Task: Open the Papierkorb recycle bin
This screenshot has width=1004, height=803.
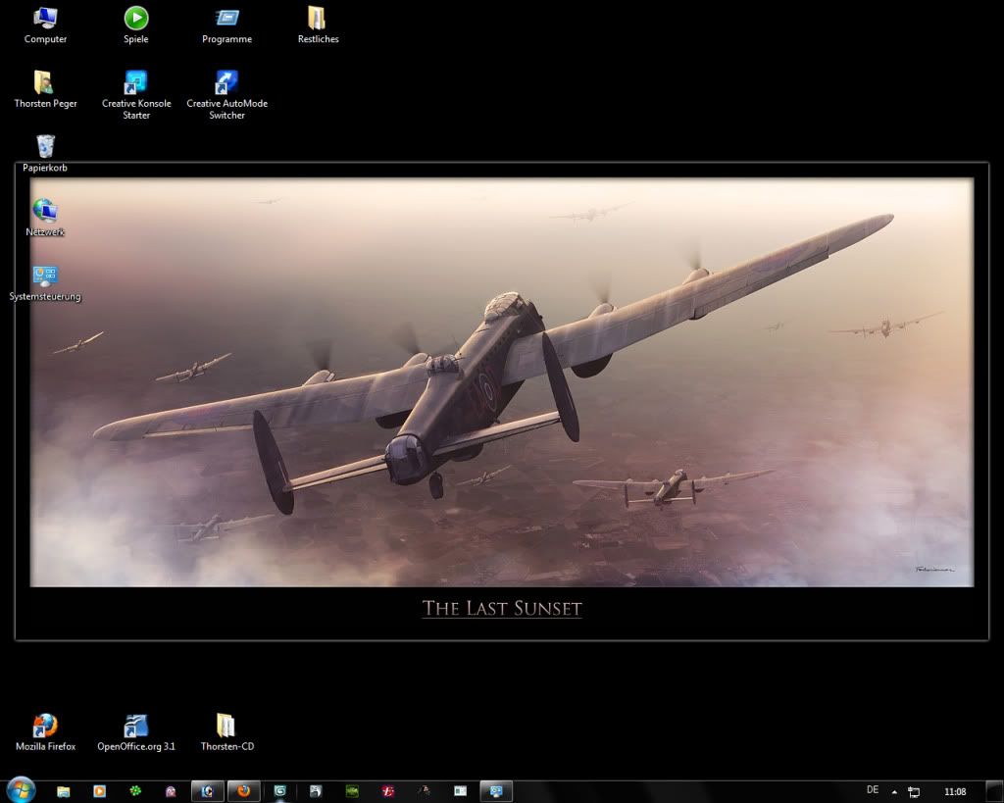Action: coord(45,147)
